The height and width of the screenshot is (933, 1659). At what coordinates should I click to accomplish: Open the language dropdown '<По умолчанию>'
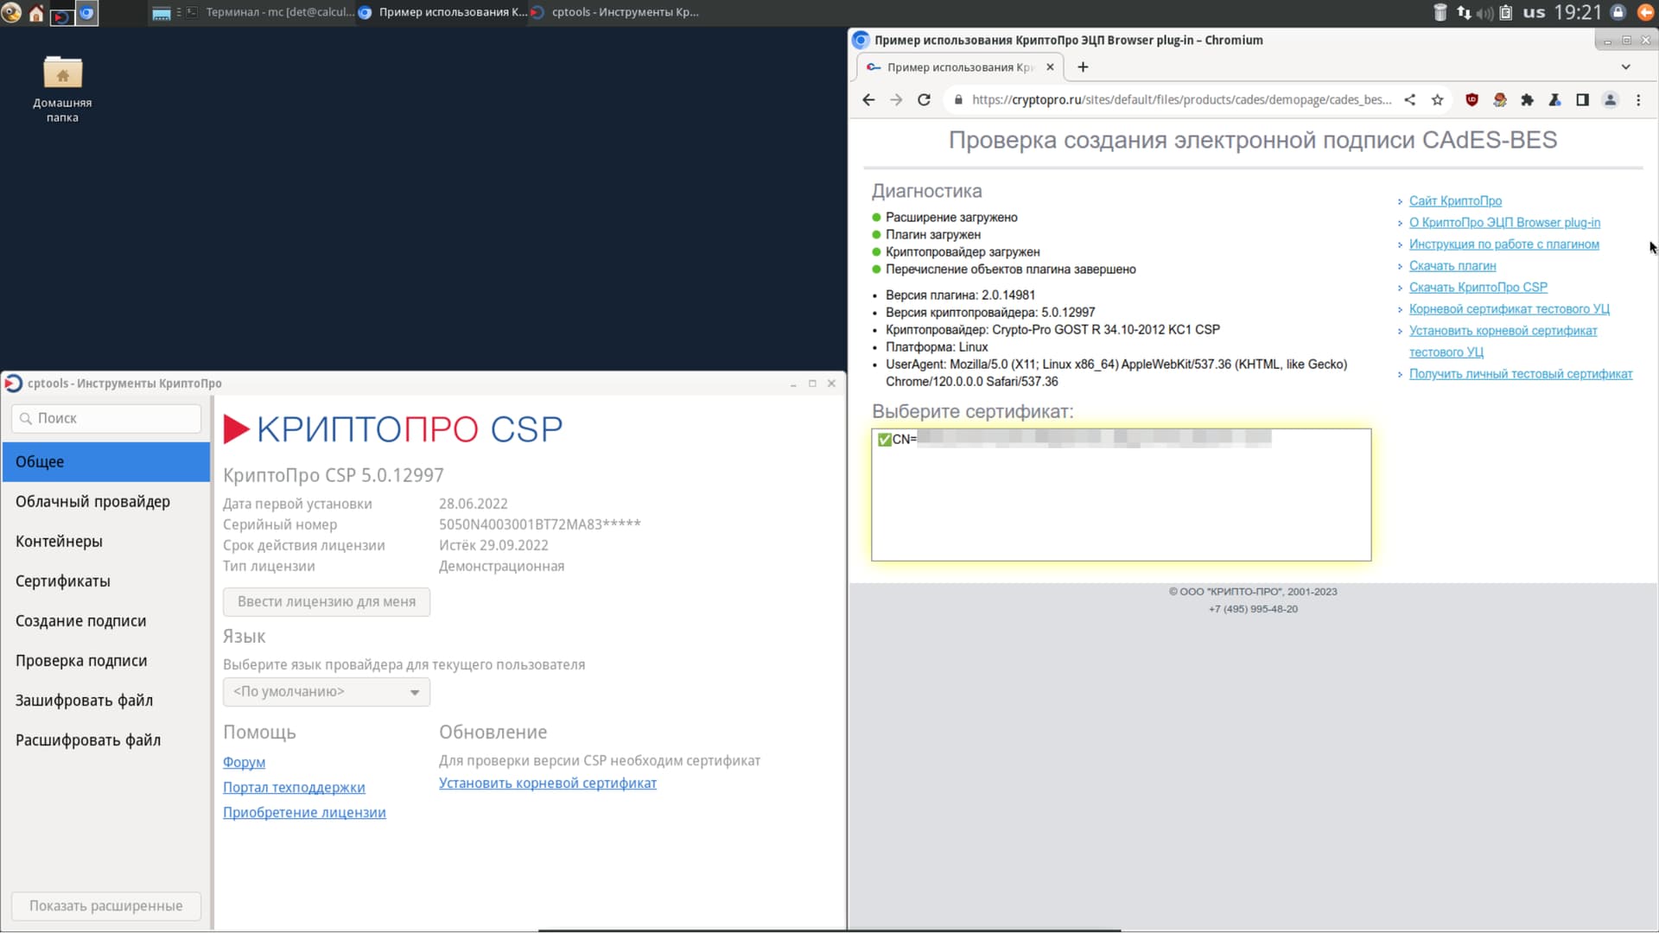tap(327, 692)
